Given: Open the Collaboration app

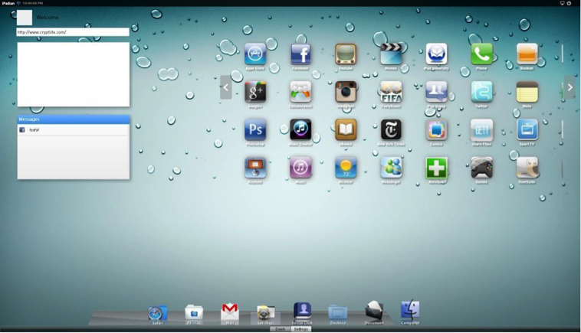Looking at the screenshot, I should [300, 92].
